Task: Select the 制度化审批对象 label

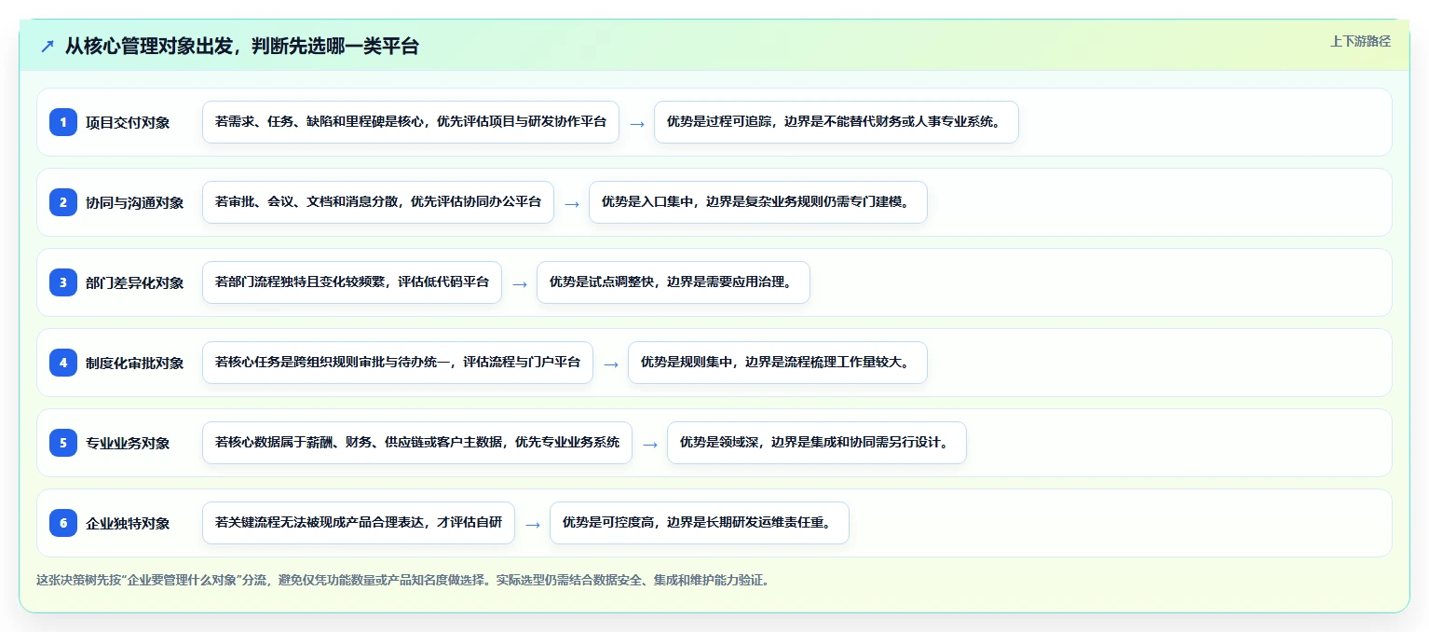Action: click(135, 363)
